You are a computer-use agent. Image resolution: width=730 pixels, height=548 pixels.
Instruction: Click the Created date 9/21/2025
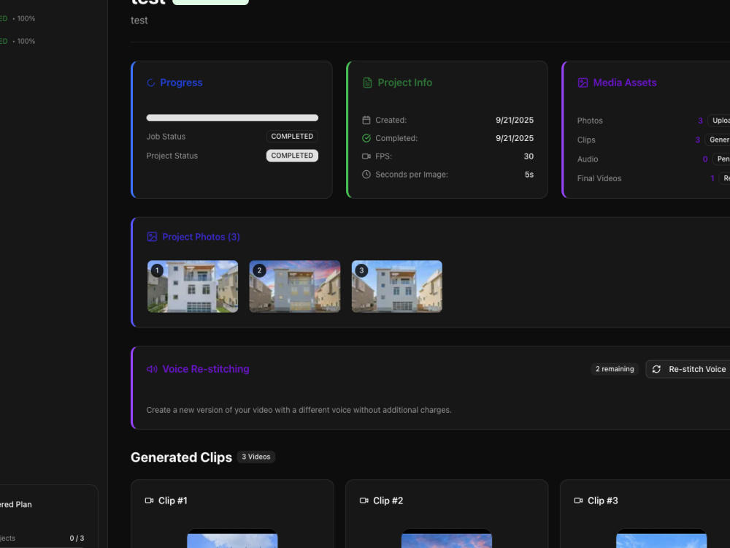pos(515,121)
